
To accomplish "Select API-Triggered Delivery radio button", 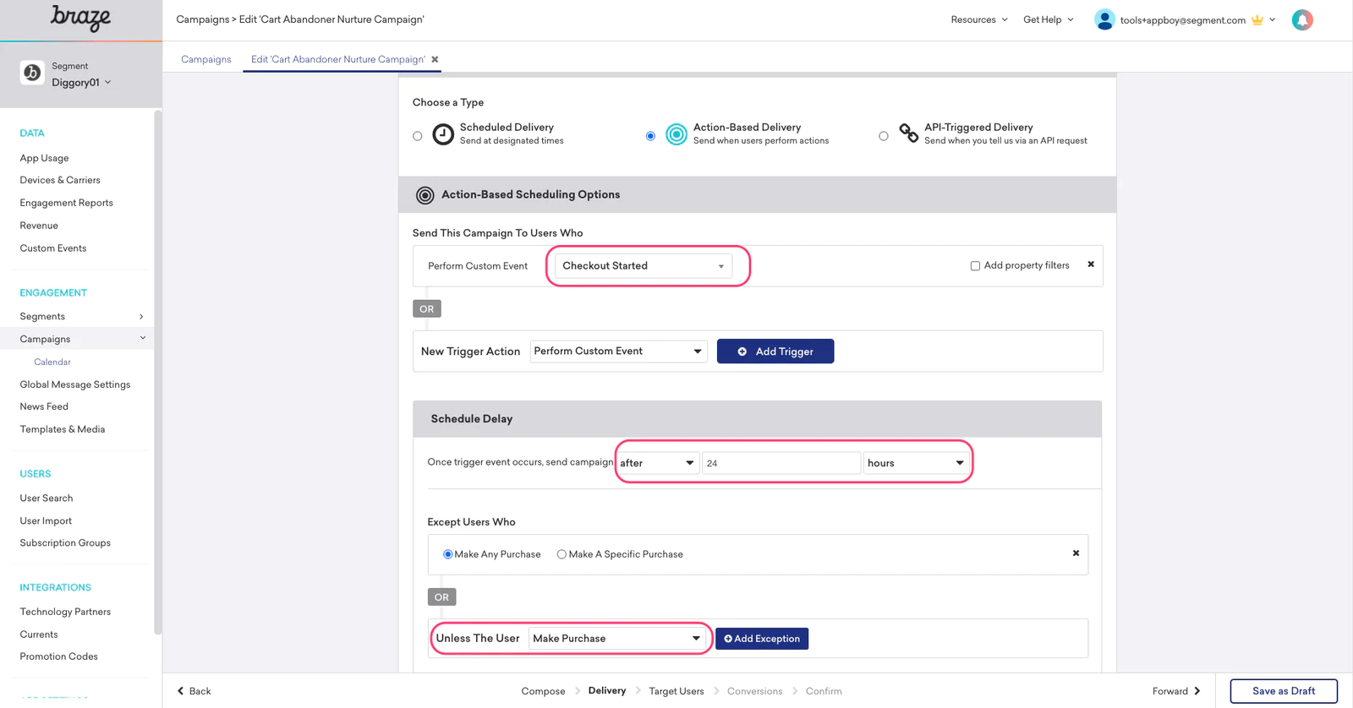I will [884, 136].
